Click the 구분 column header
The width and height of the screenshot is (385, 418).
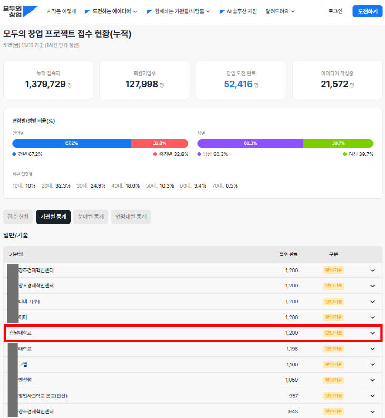coord(333,254)
